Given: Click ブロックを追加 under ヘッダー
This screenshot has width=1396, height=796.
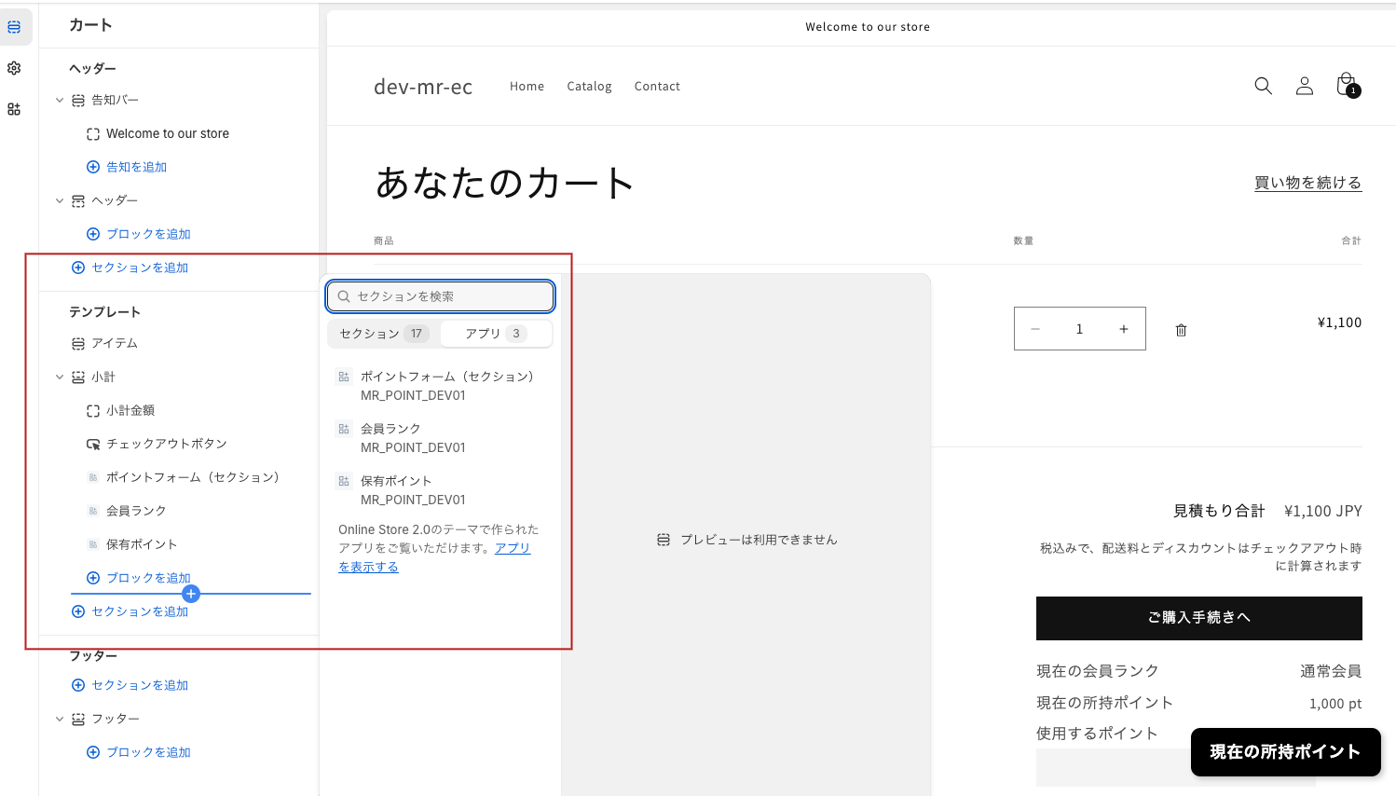Looking at the screenshot, I should [148, 234].
